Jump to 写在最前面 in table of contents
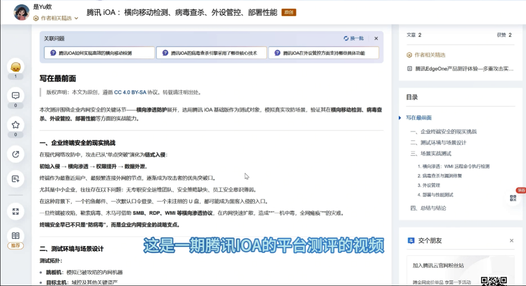The image size is (526, 286). [x=419, y=118]
